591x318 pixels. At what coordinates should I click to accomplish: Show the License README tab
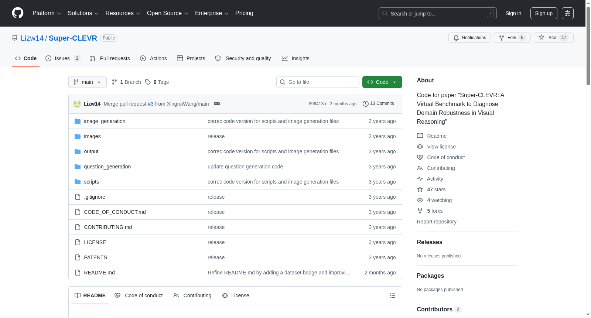[x=236, y=295]
